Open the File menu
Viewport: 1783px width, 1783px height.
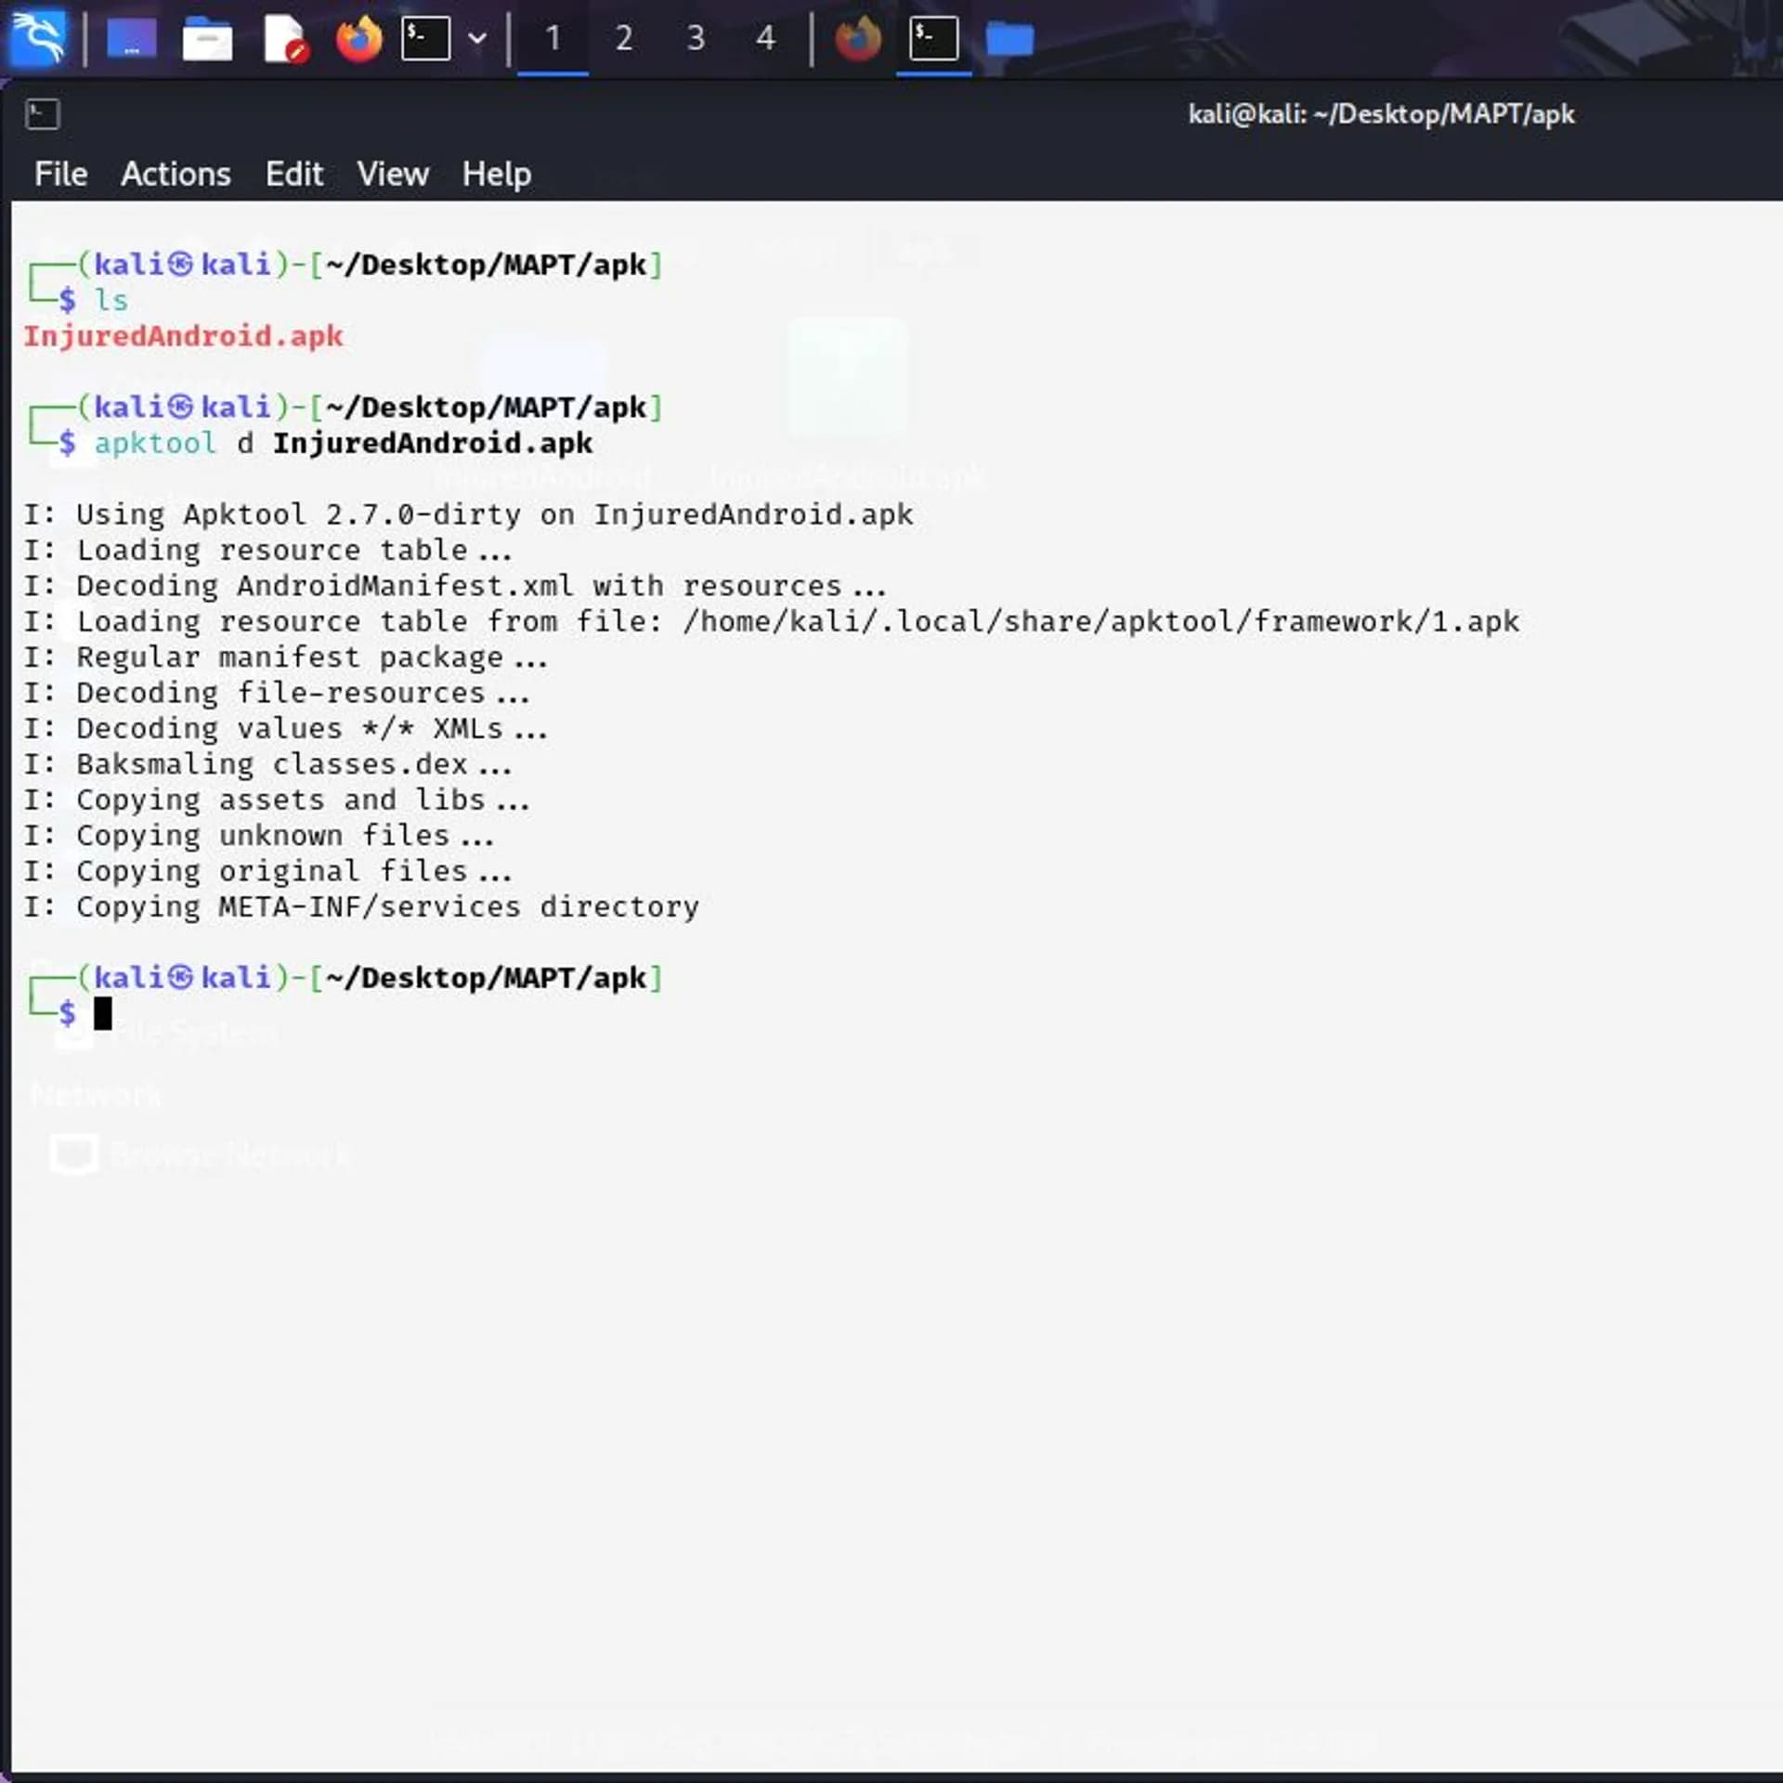coord(61,174)
